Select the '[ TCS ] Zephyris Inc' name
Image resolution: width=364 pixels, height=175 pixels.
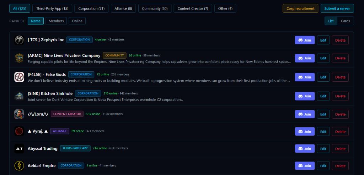(x=46, y=40)
